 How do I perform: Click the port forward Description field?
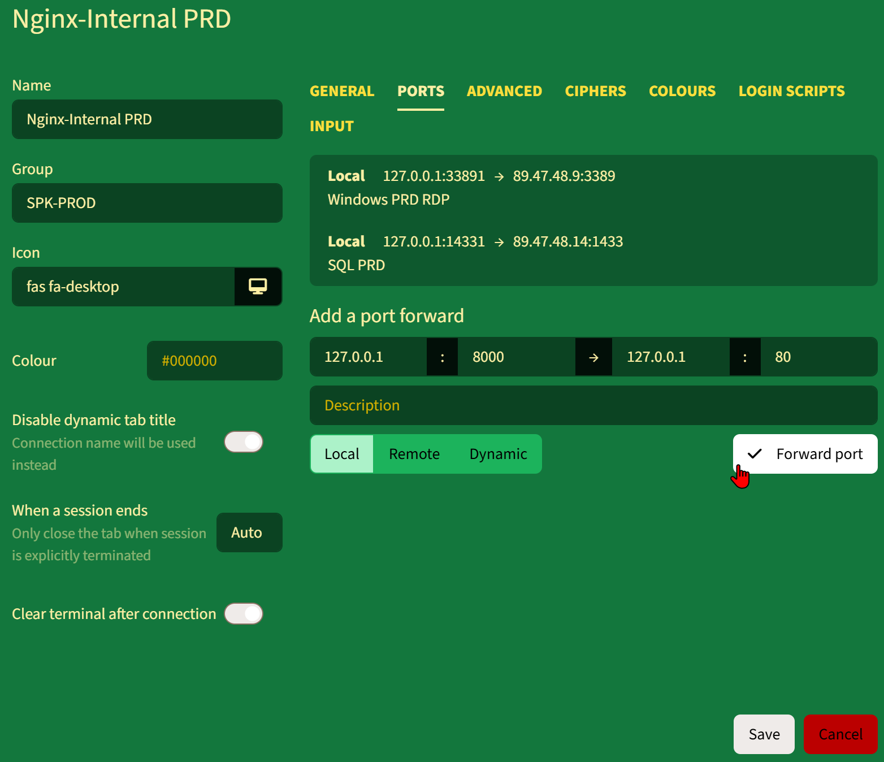click(593, 405)
